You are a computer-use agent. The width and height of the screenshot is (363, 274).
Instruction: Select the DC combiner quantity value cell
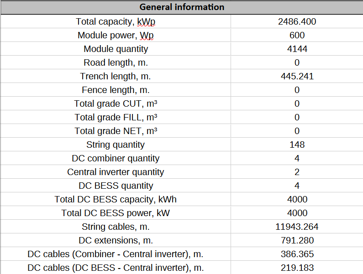coord(297,158)
